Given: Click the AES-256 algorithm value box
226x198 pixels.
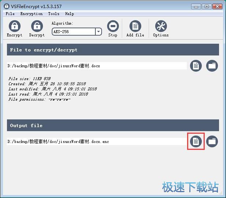Looking at the screenshot, I should [x=74, y=32].
